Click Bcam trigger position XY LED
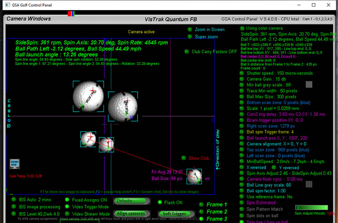Viewport: 338px width, 223px height. pyautogui.click(x=242, y=120)
